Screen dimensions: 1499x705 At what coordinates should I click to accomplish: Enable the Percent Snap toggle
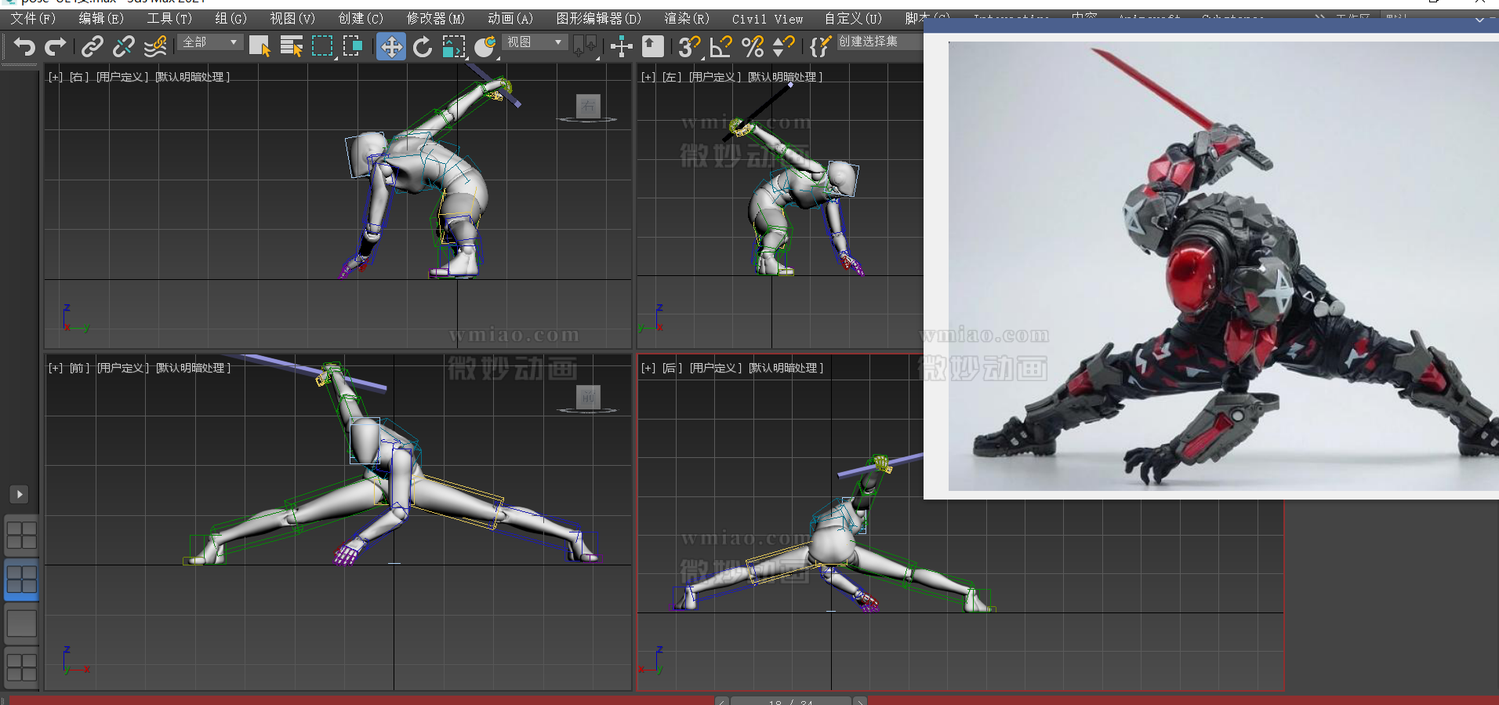coord(752,47)
